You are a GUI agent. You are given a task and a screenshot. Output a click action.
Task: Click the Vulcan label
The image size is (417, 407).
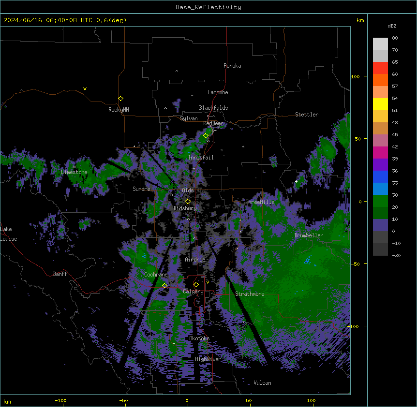pos(263,383)
